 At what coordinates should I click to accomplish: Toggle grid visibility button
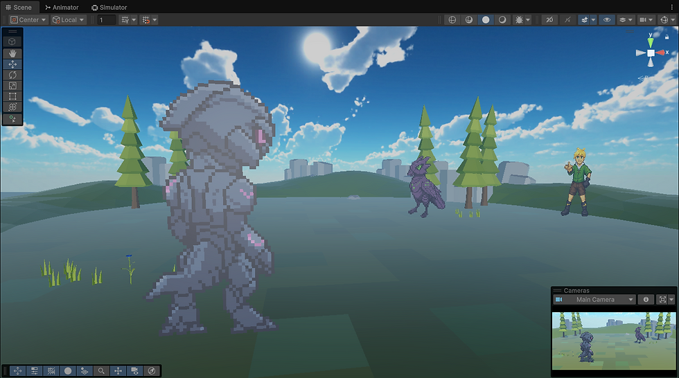click(x=125, y=20)
